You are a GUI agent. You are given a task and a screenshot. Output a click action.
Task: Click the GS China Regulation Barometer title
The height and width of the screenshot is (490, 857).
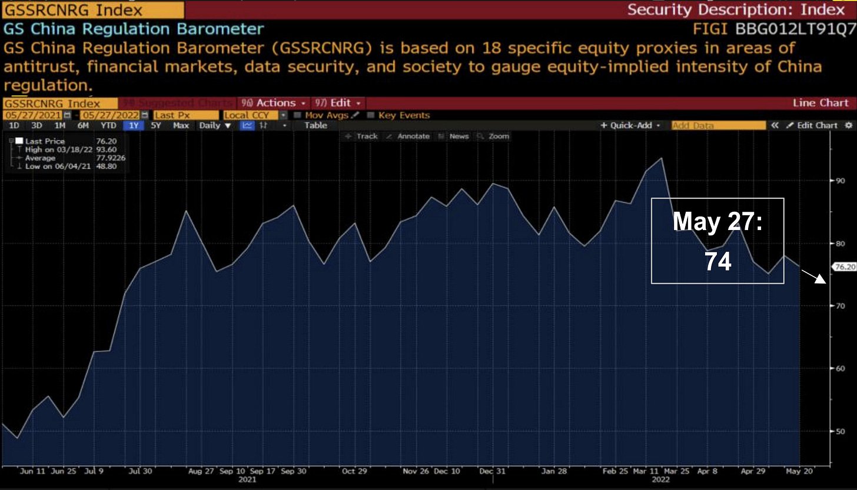(134, 29)
